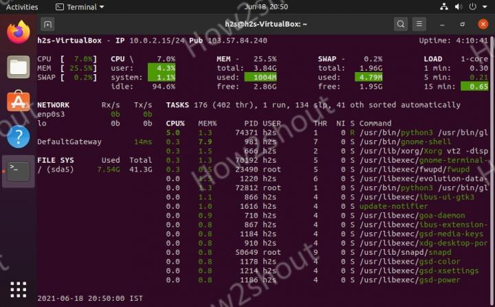
Task: Click the volume icon in top bar
Action: (459, 7)
